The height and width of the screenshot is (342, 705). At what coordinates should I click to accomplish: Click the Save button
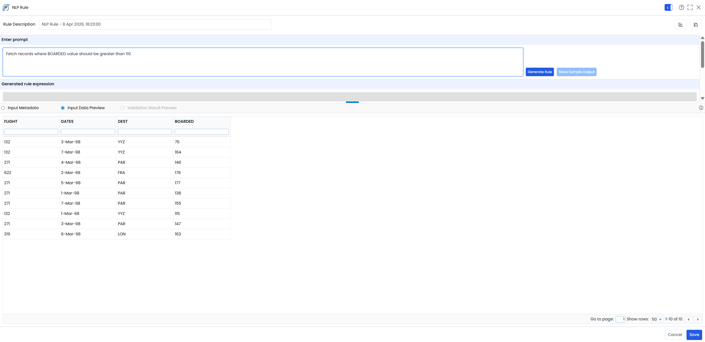coord(694,335)
